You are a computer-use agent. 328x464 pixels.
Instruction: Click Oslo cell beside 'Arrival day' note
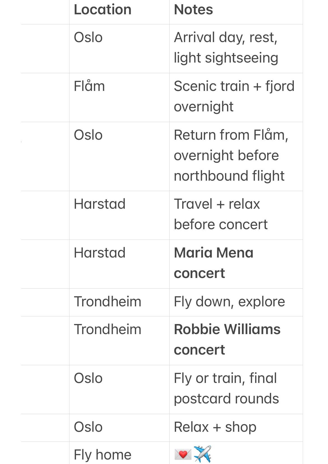click(x=119, y=49)
